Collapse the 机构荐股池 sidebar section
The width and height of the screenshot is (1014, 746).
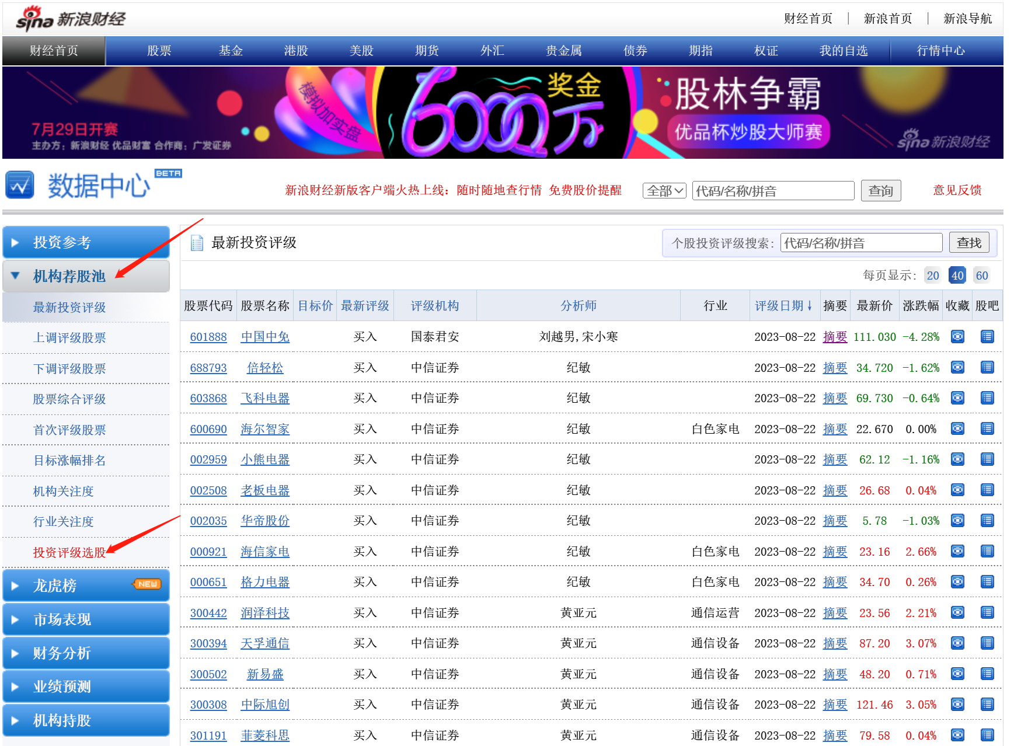point(86,276)
